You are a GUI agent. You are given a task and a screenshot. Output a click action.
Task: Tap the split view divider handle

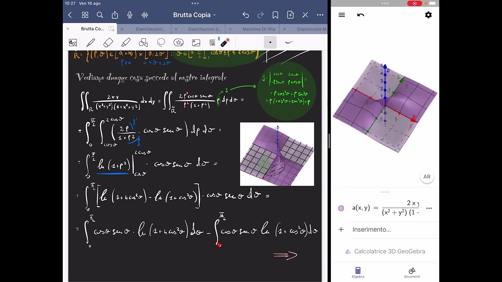tap(329, 141)
